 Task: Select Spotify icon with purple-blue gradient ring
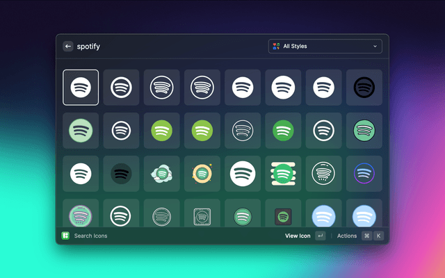click(x=364, y=173)
